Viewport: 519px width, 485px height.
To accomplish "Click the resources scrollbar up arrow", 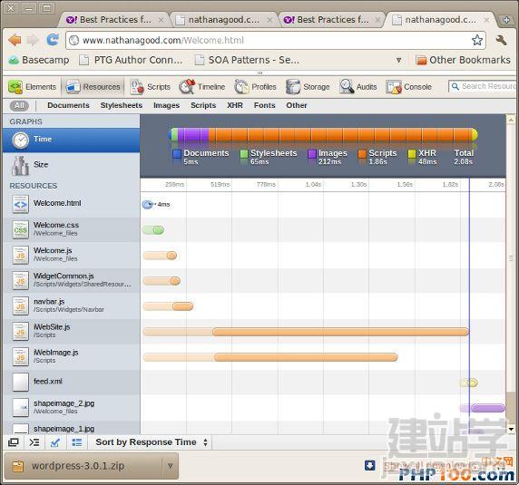I will (511, 120).
